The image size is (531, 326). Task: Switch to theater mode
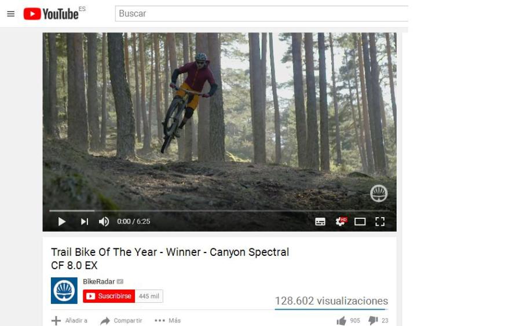pos(360,222)
